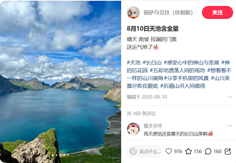Image resolution: width=236 pixels, height=163 pixels.
Task: Select the second image carousel dot
Action: 56,155
